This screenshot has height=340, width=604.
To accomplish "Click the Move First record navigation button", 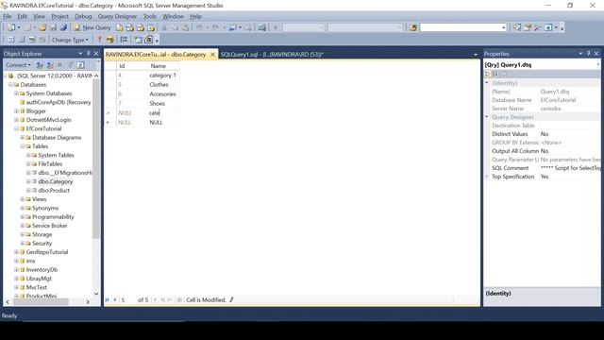I will pos(107,300).
